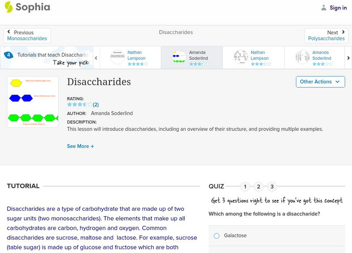This screenshot has height=253, width=352.
Task: Click the Sophia logo
Action: point(27,7)
